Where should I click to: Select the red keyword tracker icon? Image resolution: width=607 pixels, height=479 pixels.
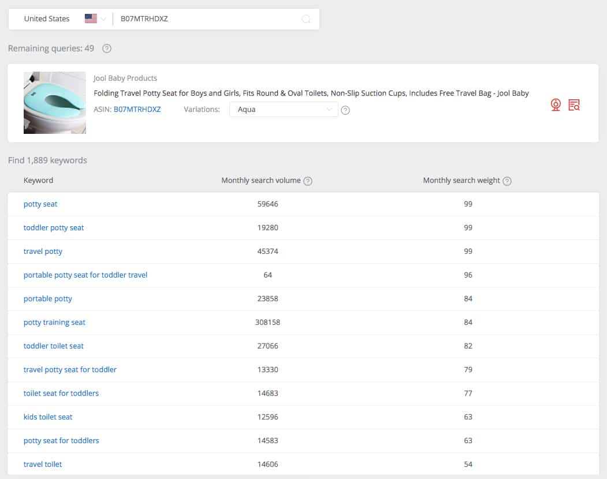pos(556,105)
